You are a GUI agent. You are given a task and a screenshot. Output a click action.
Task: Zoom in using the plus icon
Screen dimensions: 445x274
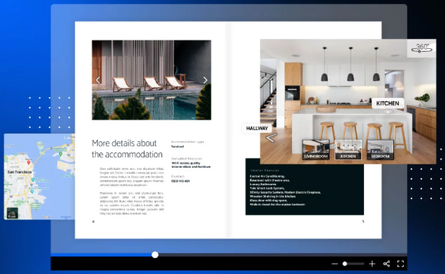coord(372,264)
